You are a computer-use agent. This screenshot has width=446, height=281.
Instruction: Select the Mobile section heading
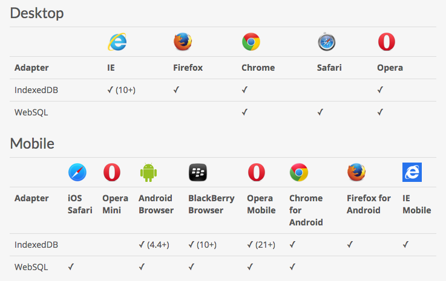click(32, 143)
